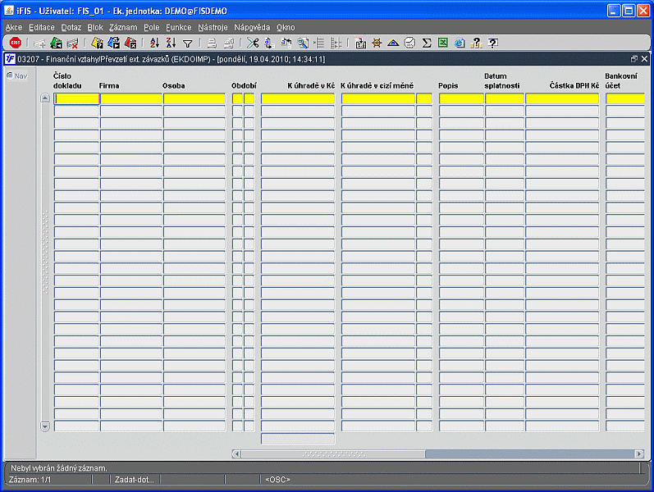Click the horizontal scrollbar left arrow

point(236,453)
